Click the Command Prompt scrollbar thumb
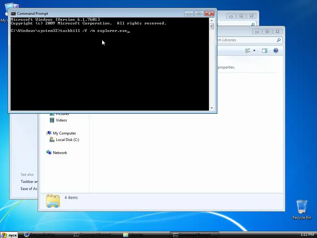 click(212, 26)
